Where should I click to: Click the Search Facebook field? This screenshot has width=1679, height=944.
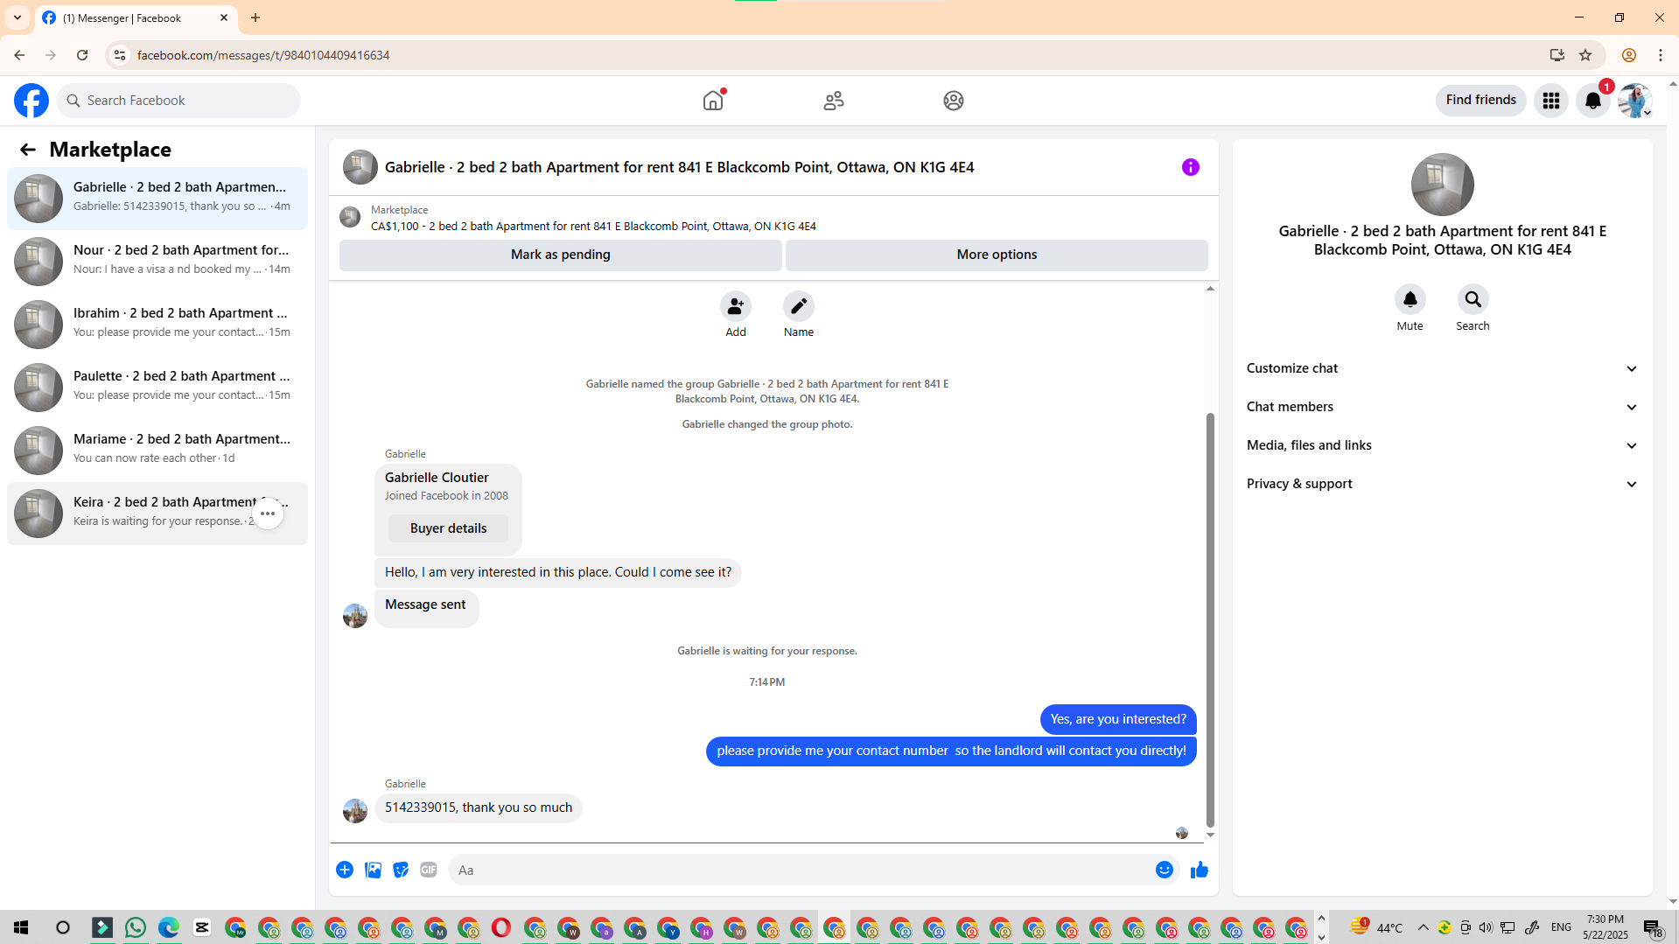pos(178,101)
